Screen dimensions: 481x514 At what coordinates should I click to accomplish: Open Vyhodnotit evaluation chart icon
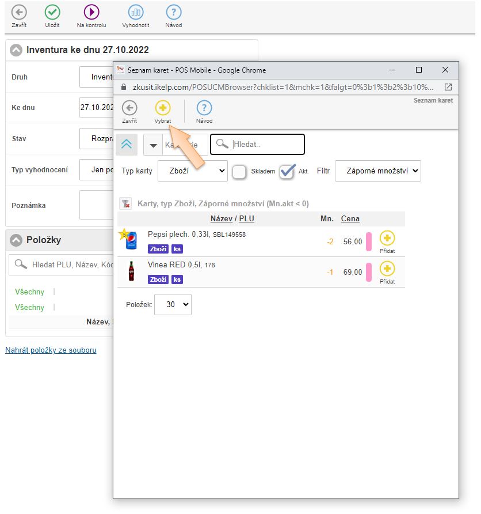coord(136,12)
